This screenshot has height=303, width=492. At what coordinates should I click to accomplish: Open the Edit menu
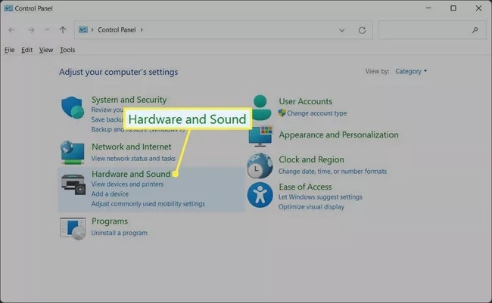click(26, 50)
